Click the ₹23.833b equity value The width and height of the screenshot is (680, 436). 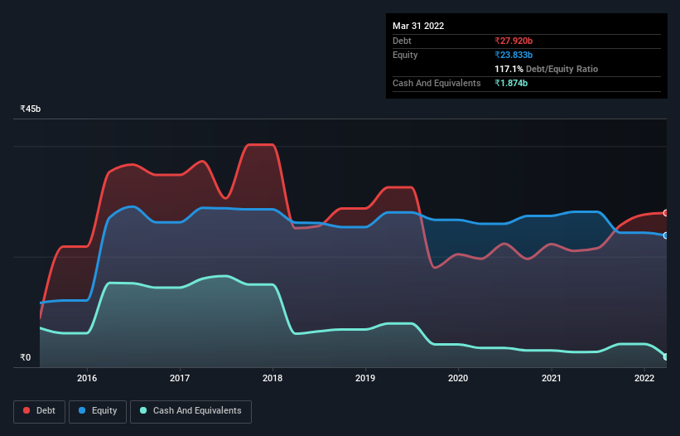click(514, 55)
